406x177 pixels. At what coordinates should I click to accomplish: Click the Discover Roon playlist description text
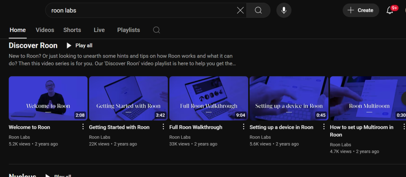point(122,60)
